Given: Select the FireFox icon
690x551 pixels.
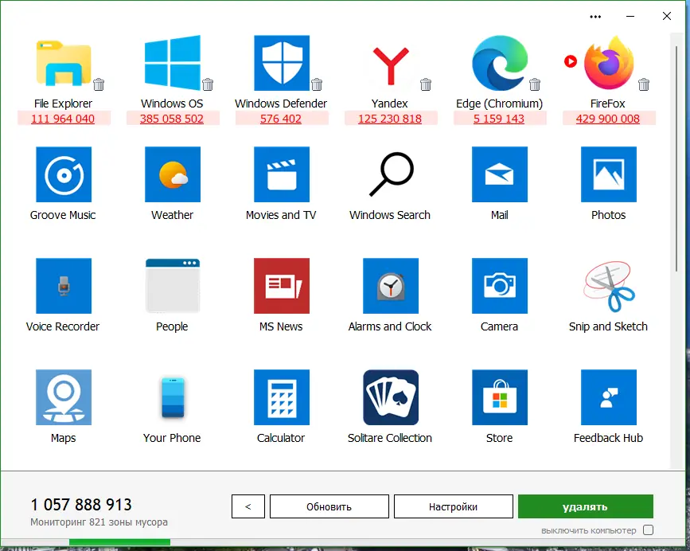Looking at the screenshot, I should pos(609,62).
